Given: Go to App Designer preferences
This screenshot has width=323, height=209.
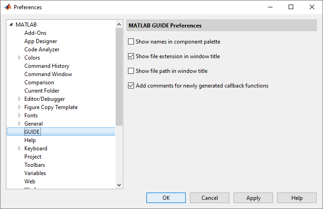Looking at the screenshot, I should click(41, 41).
